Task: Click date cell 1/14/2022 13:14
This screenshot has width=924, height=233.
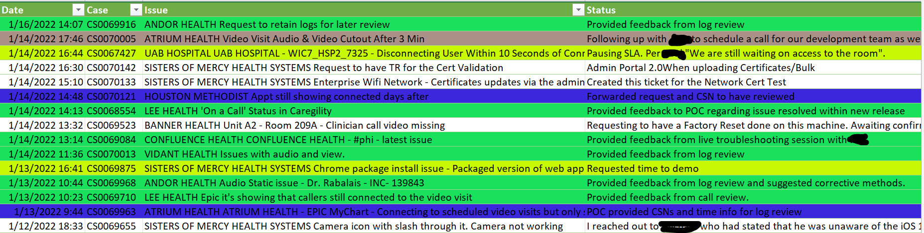Action: pos(42,140)
